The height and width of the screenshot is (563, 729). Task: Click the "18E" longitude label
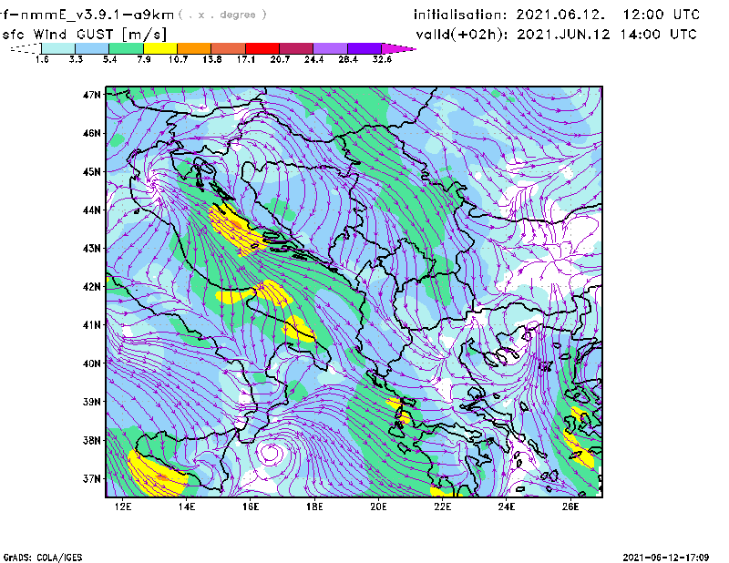click(314, 507)
